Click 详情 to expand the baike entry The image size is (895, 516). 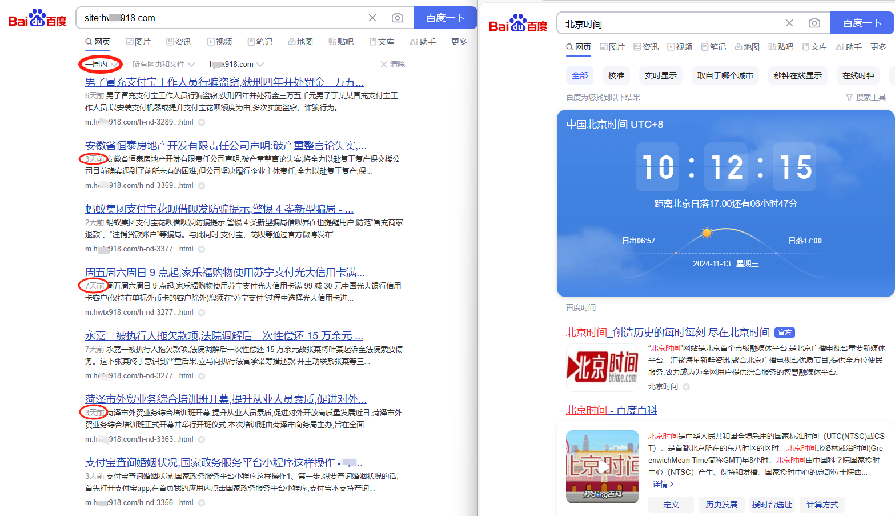(x=663, y=484)
